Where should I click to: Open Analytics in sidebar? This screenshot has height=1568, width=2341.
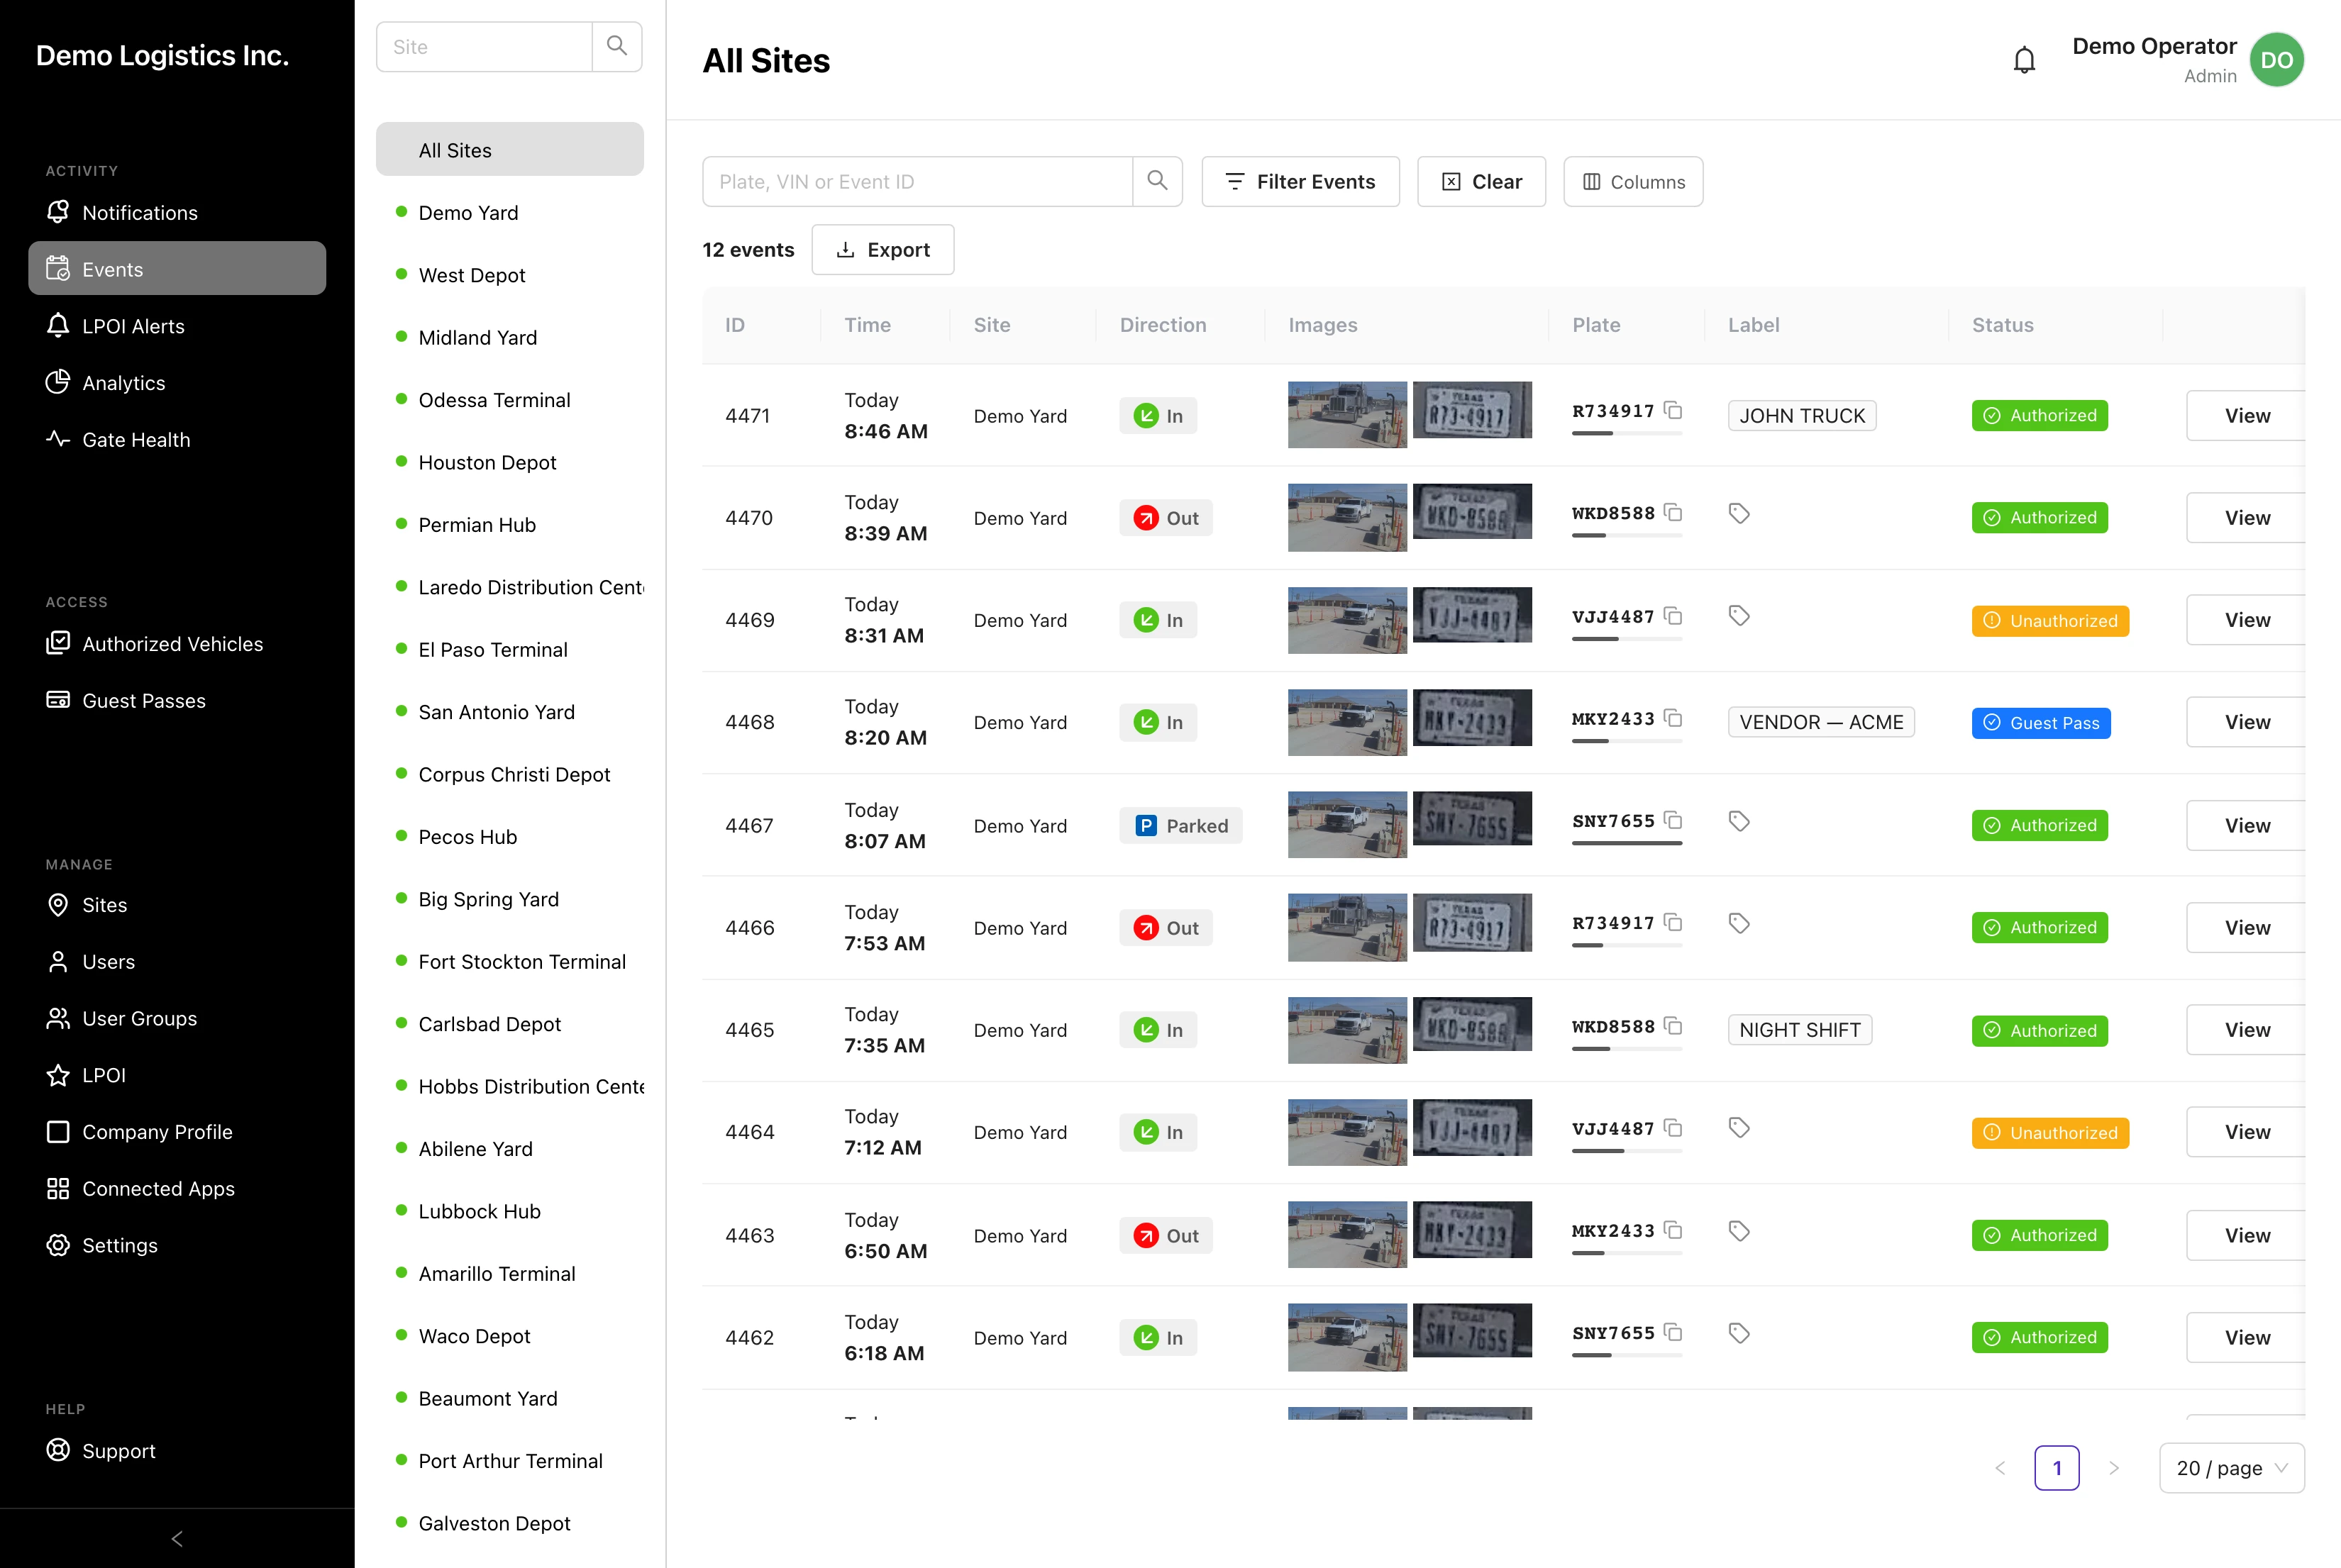177,382
